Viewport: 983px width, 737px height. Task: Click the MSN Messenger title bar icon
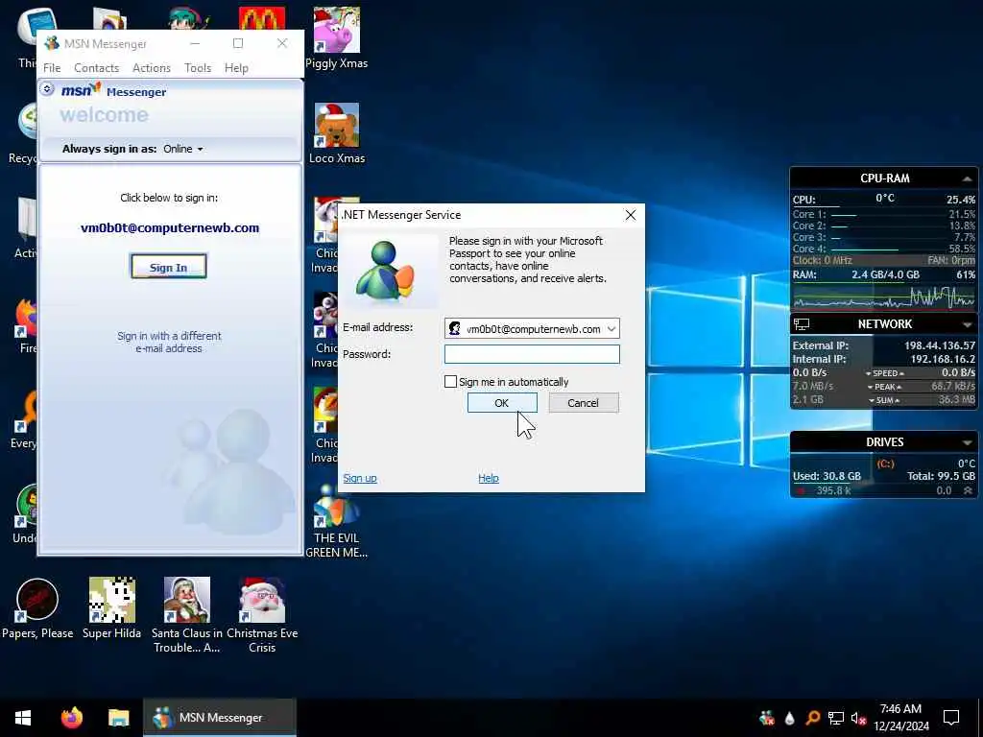point(52,43)
